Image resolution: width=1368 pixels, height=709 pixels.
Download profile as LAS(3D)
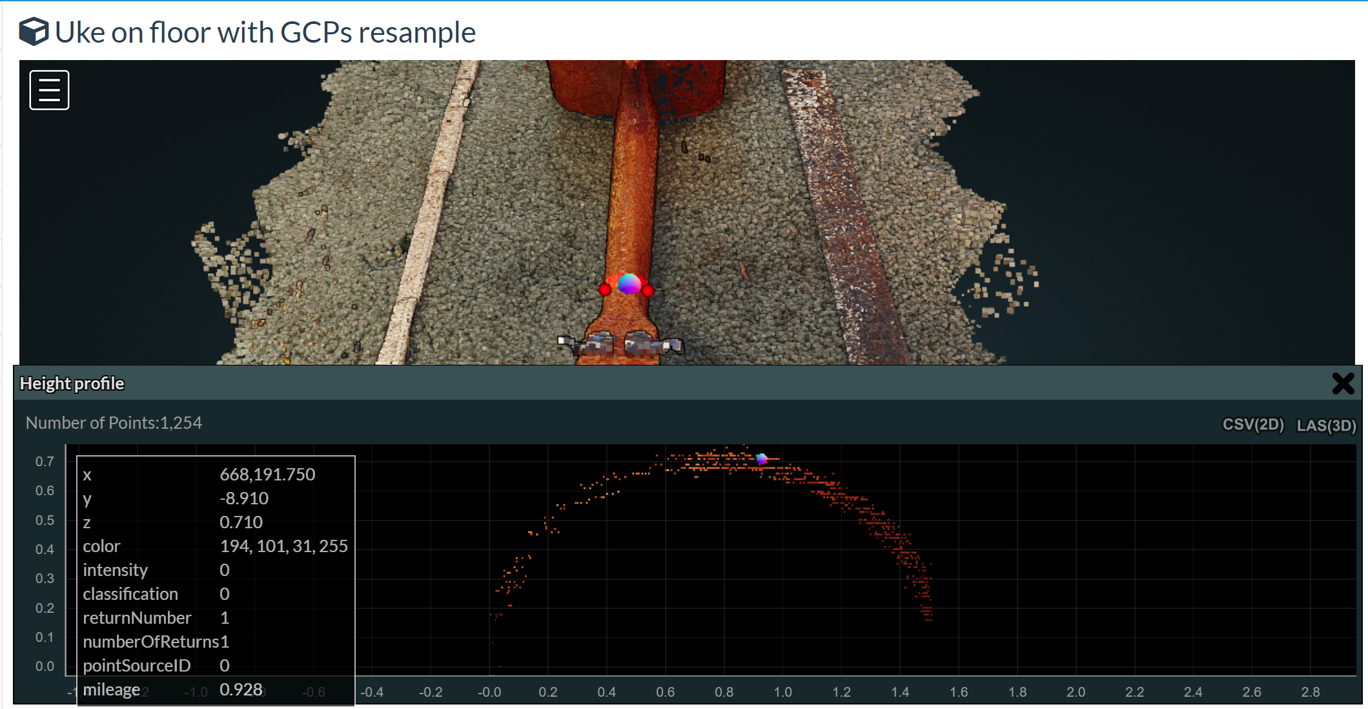point(1326,426)
